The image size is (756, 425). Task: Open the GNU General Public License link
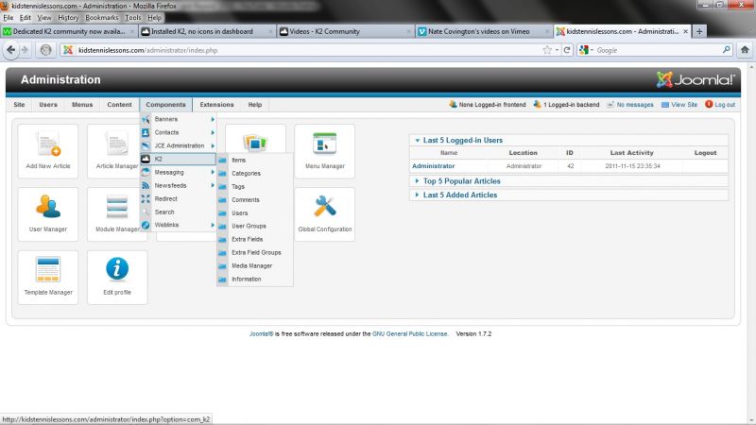point(410,334)
